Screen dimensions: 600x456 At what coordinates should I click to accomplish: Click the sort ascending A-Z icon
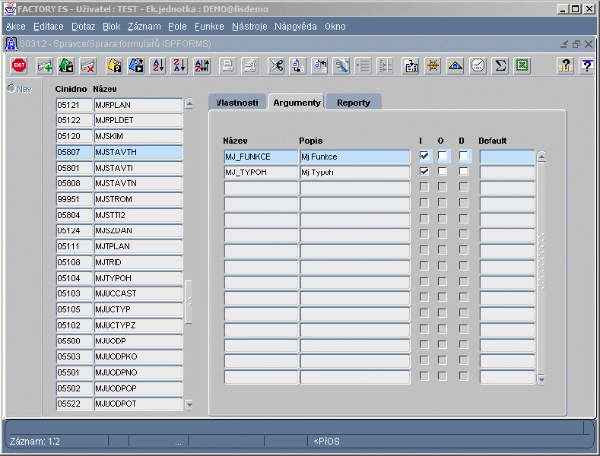tap(157, 66)
